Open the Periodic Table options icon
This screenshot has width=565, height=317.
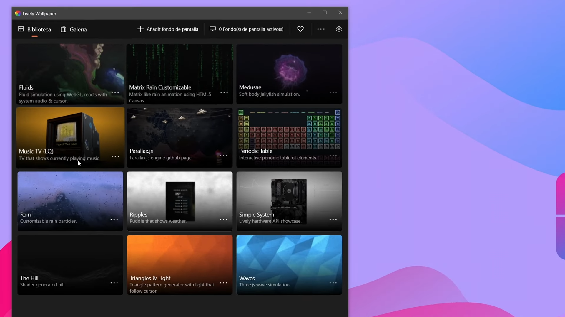[333, 156]
